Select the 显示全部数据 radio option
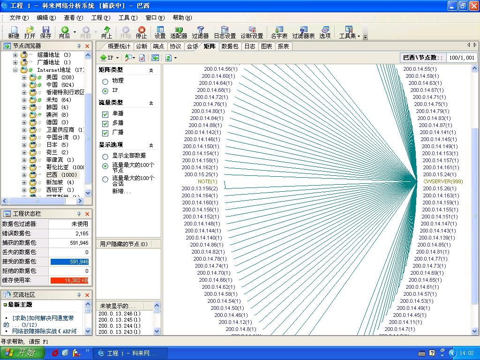The width and height of the screenshot is (480, 360). coord(105,156)
